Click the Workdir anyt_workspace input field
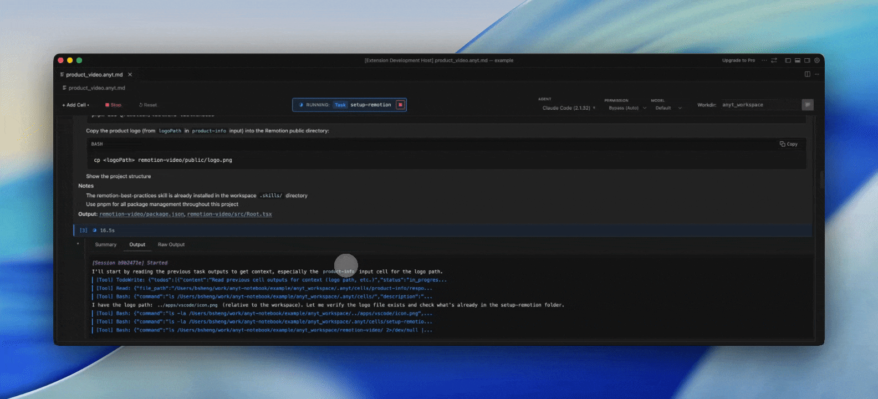 [x=759, y=105]
